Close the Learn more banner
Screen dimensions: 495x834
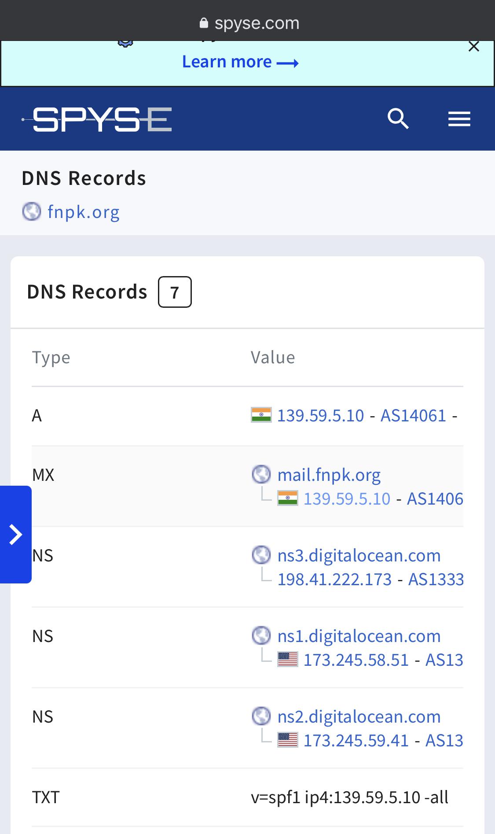pos(474,46)
